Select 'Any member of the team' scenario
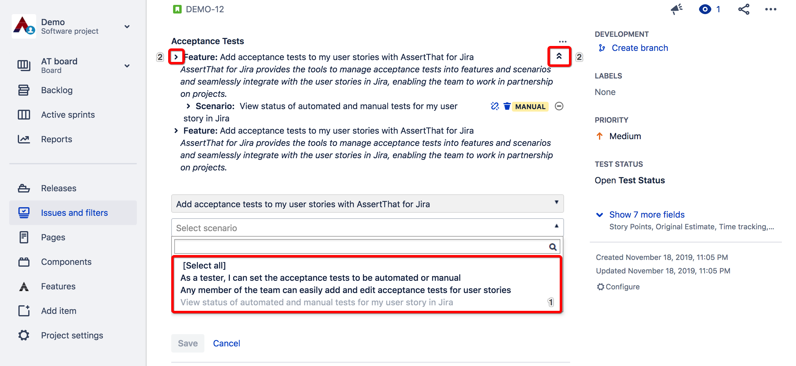This screenshot has width=796, height=366. pos(346,290)
